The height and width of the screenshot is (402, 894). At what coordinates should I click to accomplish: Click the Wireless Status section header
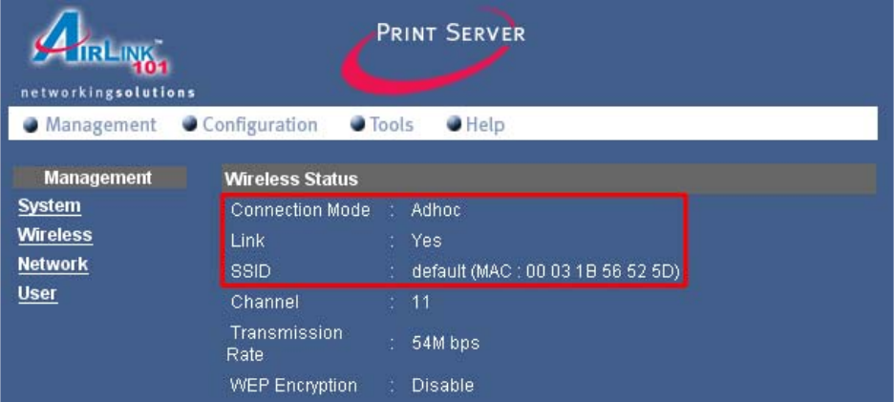[x=291, y=179]
